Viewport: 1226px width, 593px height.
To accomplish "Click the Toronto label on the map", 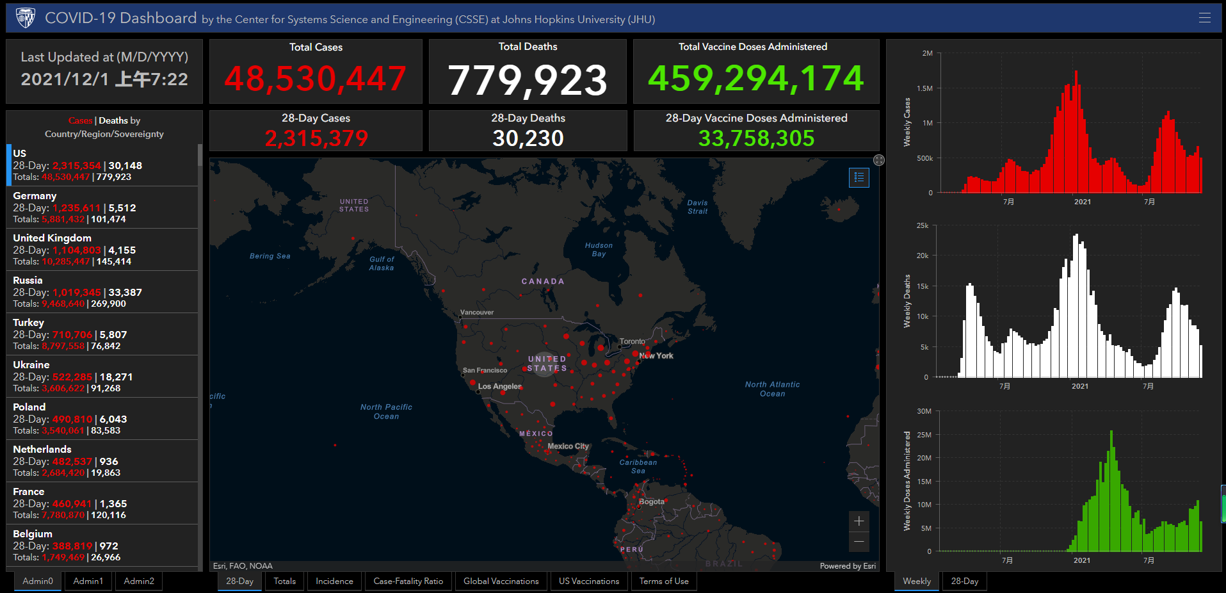I will point(633,342).
